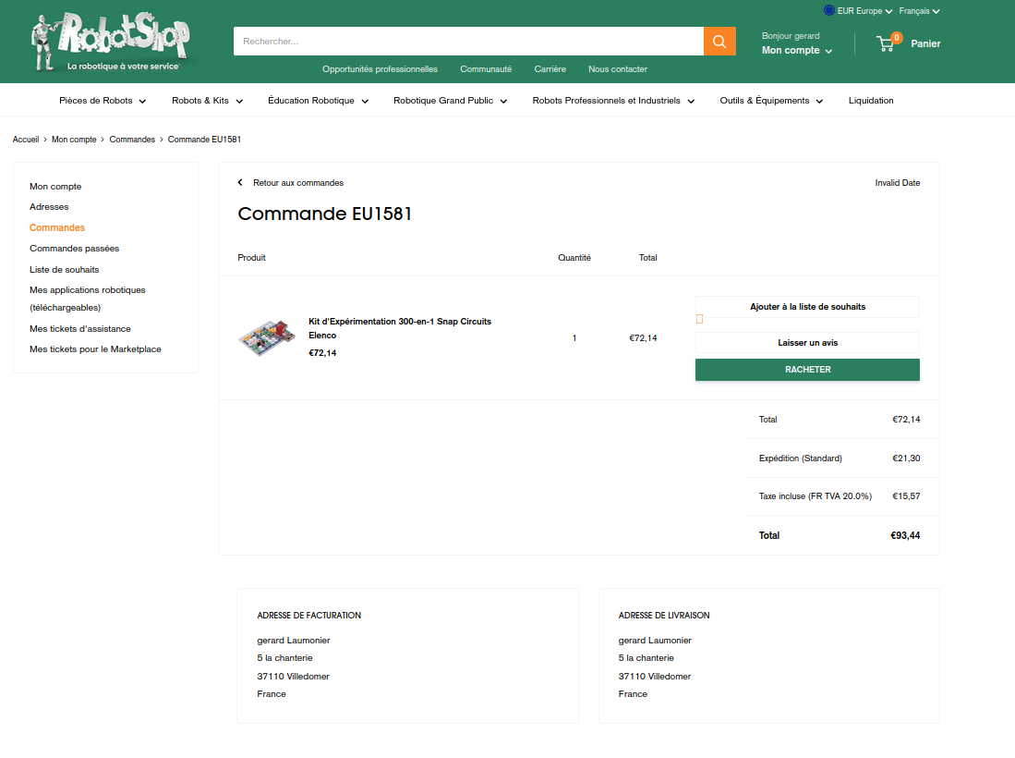The width and height of the screenshot is (1015, 758).
Task: Go to Commandes in the breadcrumb
Action: click(x=132, y=140)
